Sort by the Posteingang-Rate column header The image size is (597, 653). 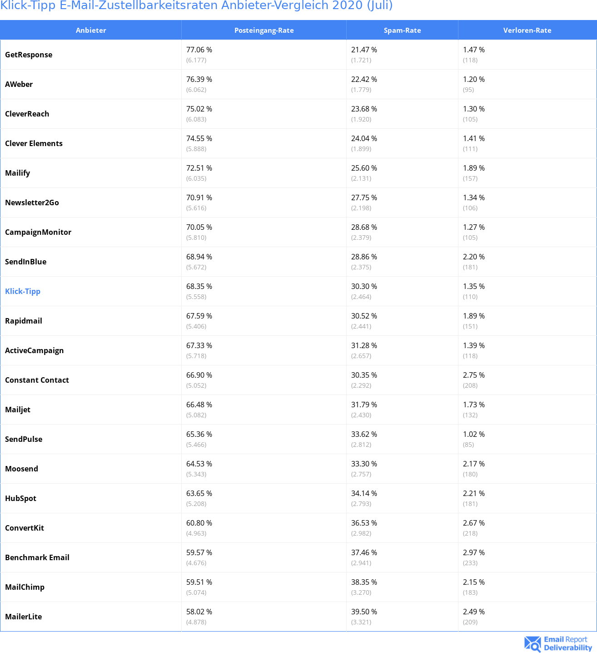click(264, 30)
